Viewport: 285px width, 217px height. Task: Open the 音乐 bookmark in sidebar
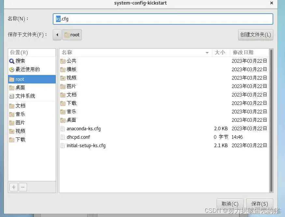[20, 114]
